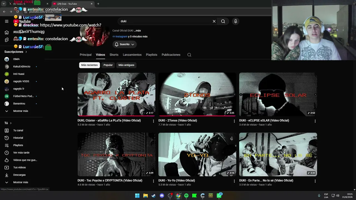
Task: Open Ver más tarde list
Action: pyautogui.click(x=21, y=152)
